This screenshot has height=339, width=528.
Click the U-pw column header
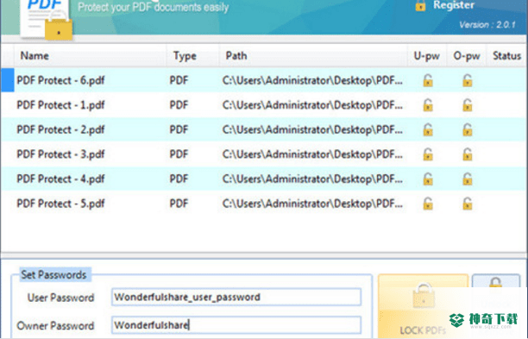click(427, 55)
